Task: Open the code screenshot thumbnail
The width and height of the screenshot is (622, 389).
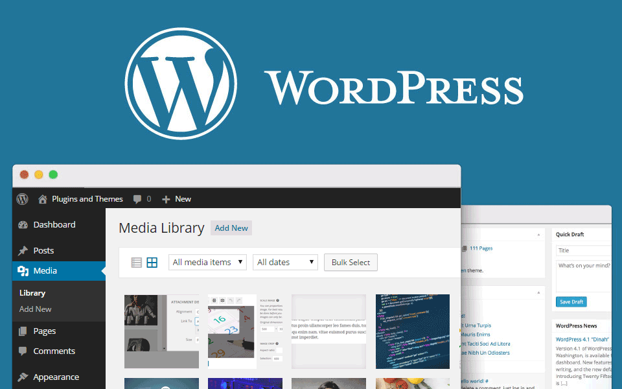Action: click(413, 331)
